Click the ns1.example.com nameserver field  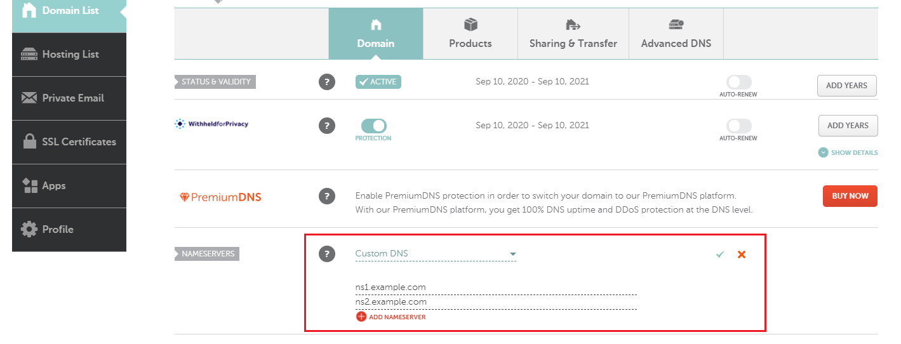point(495,288)
